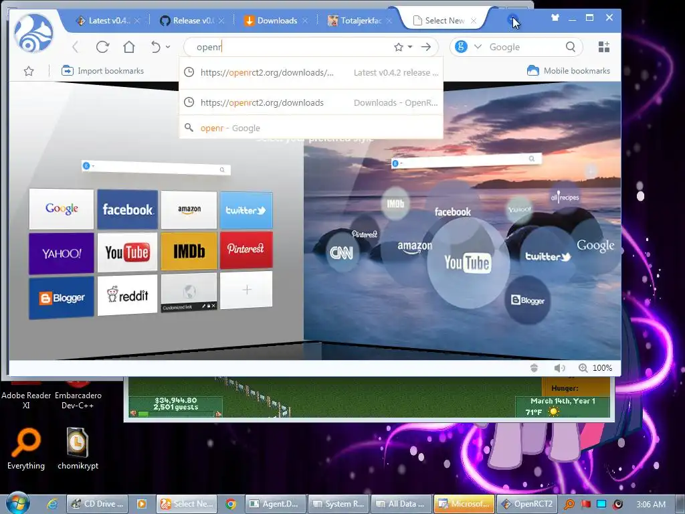Click the status bar shield icon
This screenshot has height=514, width=685.
coord(534,368)
